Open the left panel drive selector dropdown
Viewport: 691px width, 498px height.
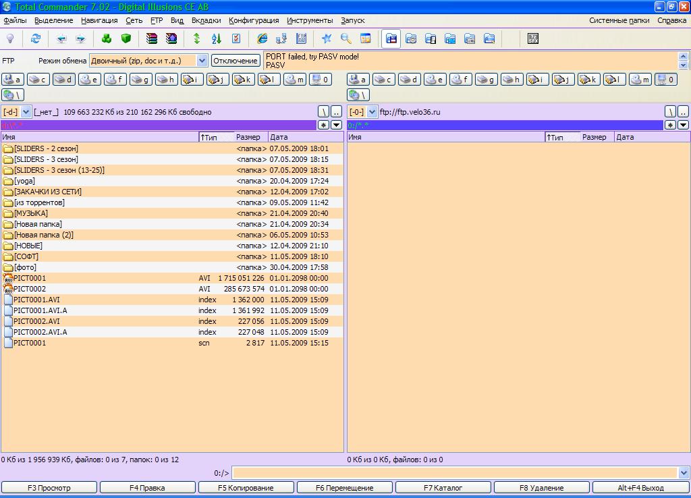pyautogui.click(x=26, y=112)
